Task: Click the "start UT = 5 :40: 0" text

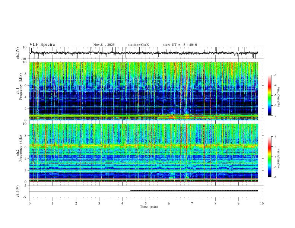Action: click(x=180, y=45)
